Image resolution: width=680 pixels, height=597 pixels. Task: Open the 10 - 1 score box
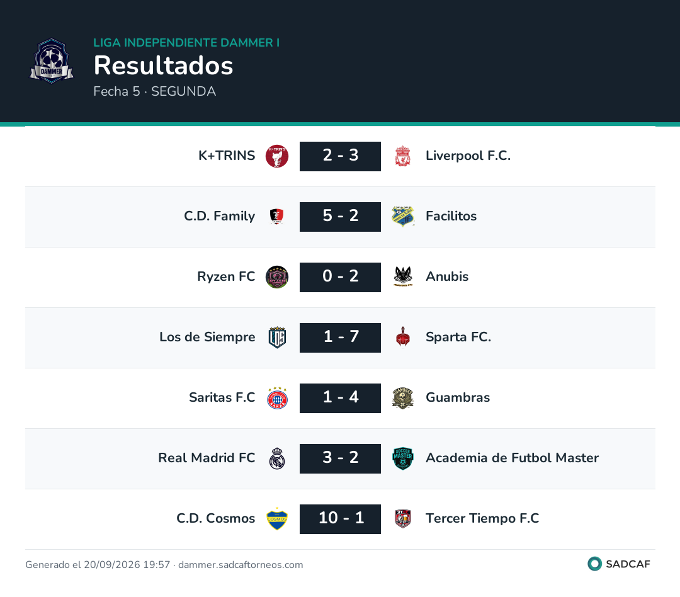[x=341, y=519]
